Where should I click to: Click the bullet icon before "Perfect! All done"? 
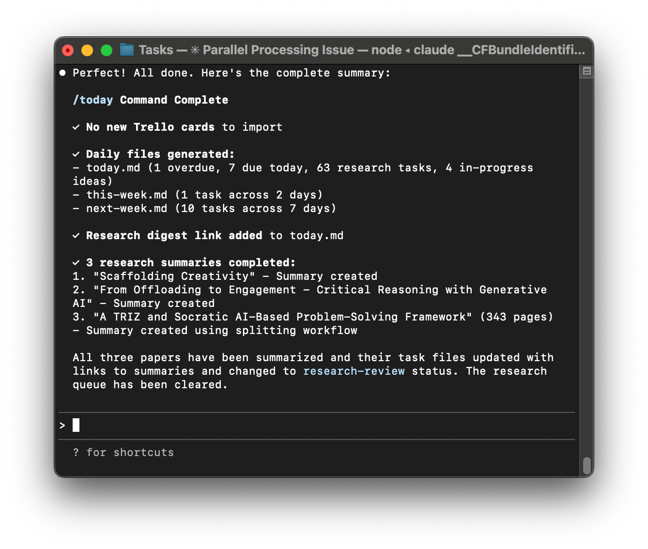[62, 72]
